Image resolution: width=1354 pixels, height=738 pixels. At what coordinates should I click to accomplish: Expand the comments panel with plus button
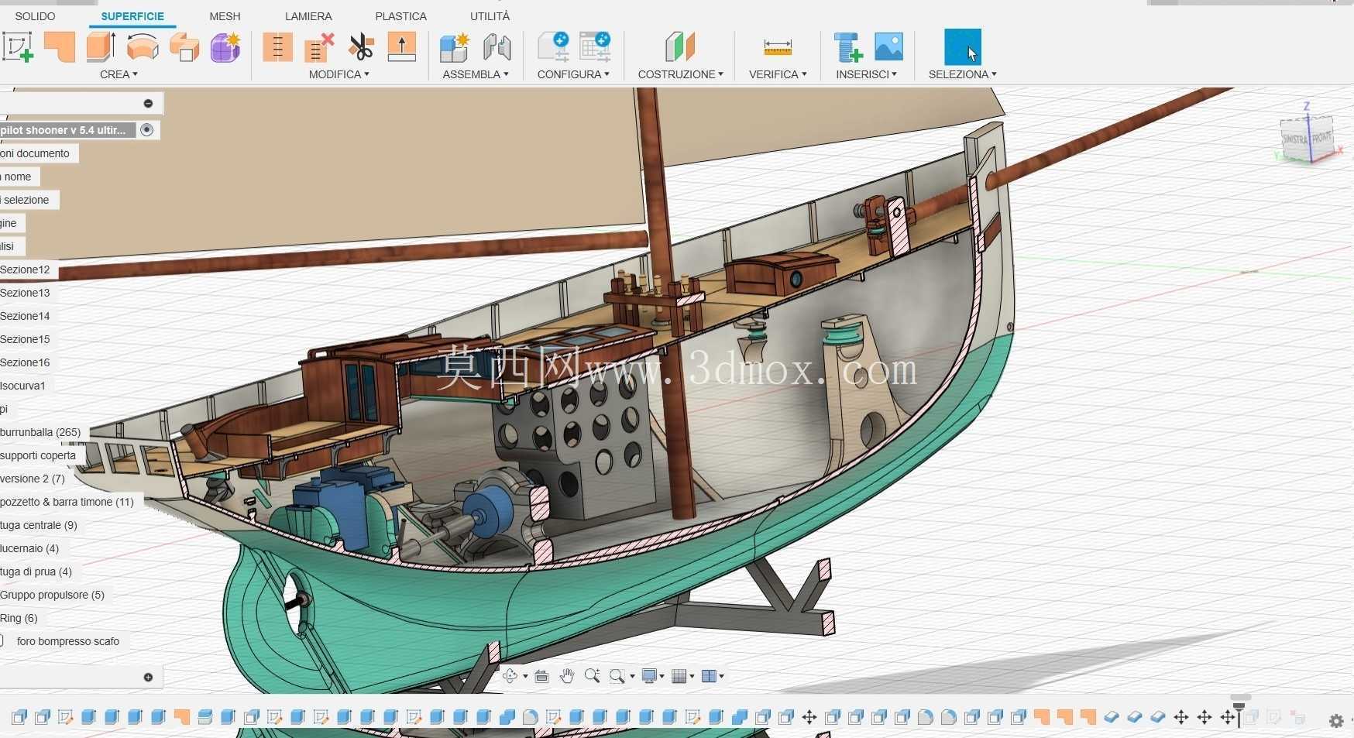coord(148,677)
